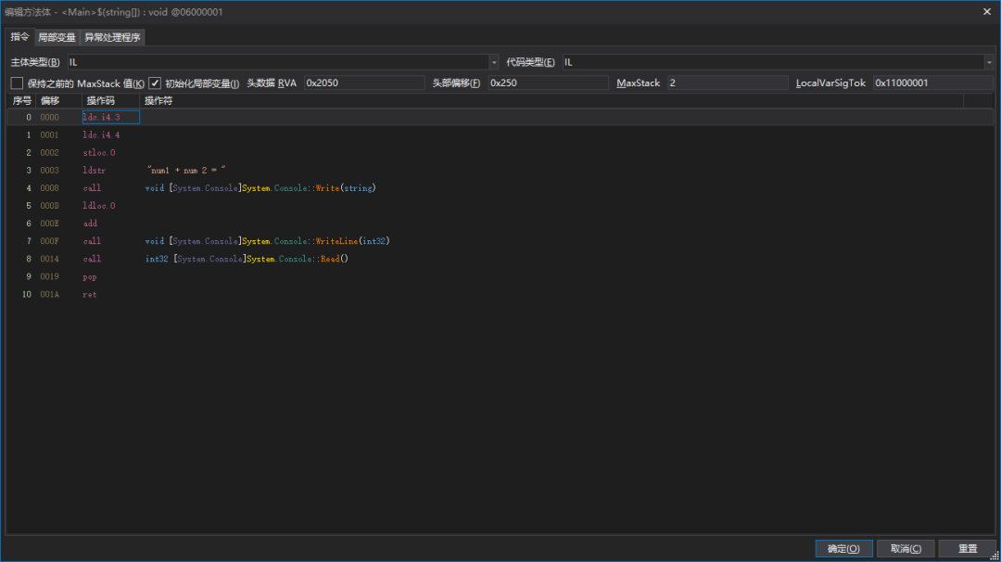
Task: Click the 头数据 RVA field
Action: 363,83
